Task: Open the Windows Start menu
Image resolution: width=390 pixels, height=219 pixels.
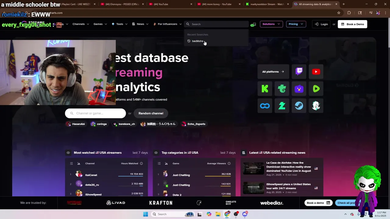Action: (146, 214)
